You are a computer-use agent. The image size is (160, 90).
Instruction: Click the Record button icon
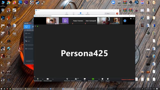click(x=102, y=79)
